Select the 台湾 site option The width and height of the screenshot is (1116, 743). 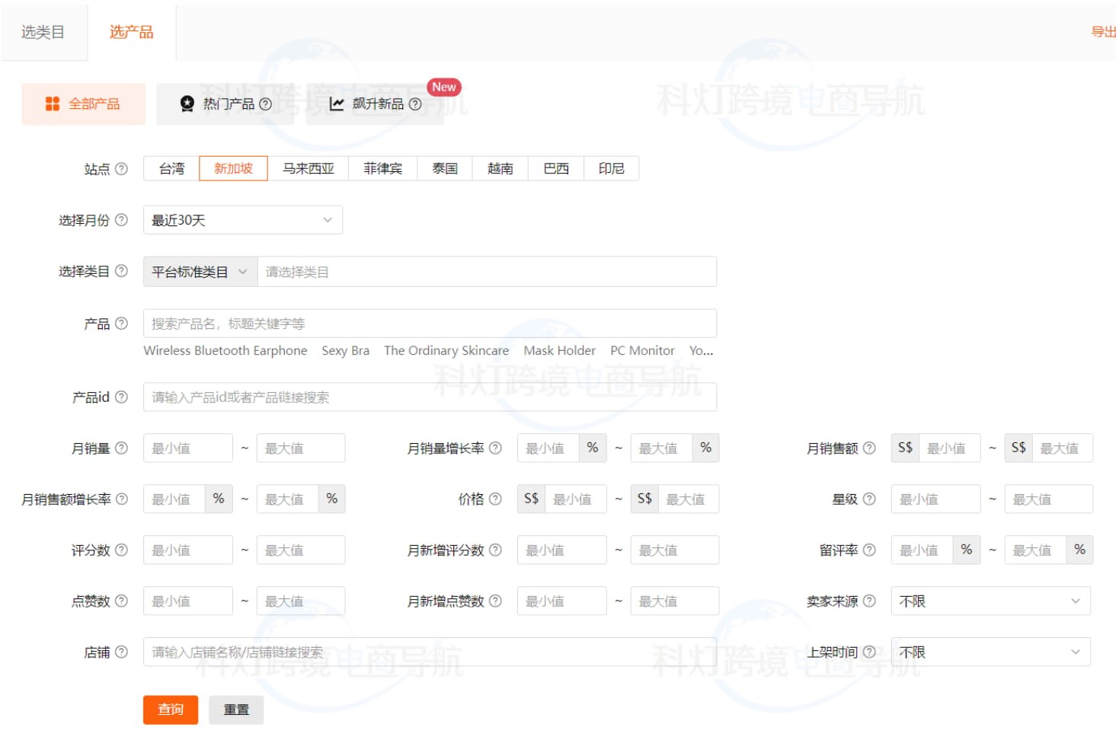[x=171, y=168]
